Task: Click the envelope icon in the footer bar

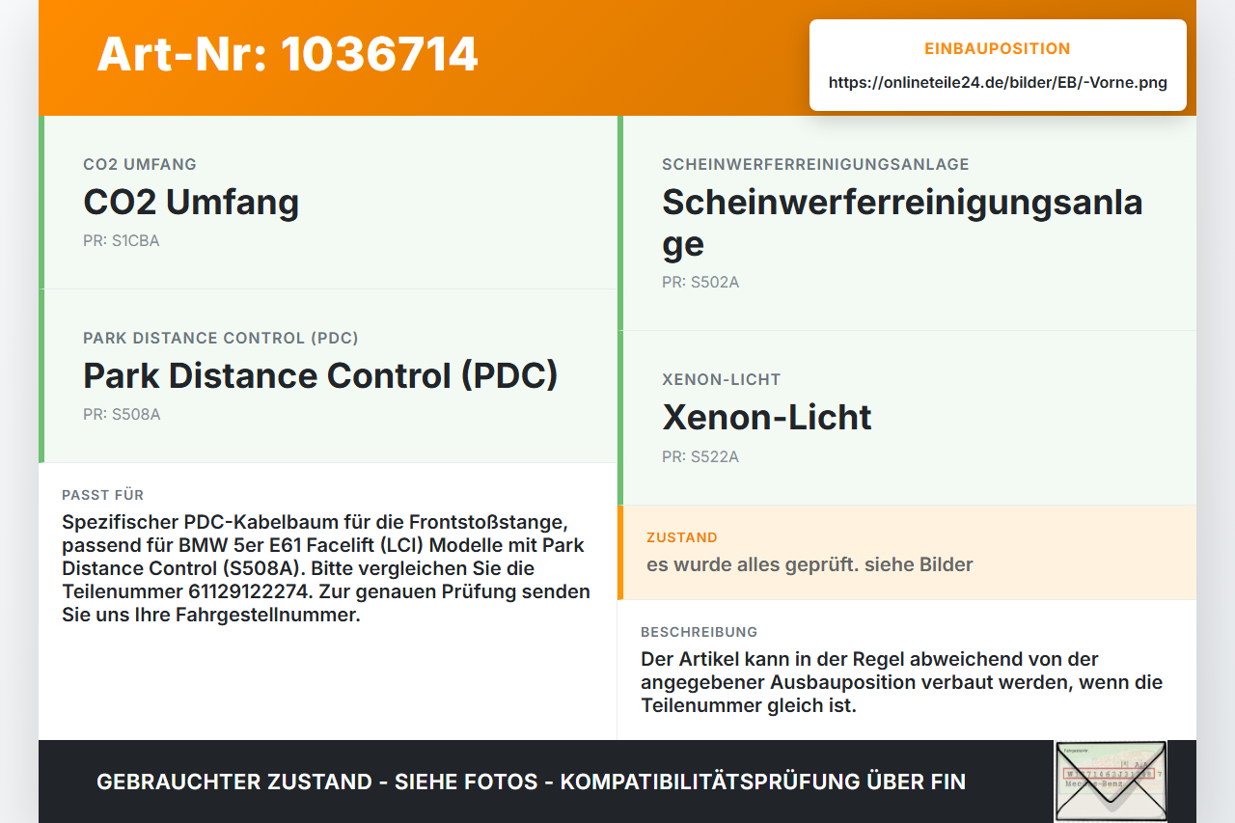Action: [x=1111, y=782]
